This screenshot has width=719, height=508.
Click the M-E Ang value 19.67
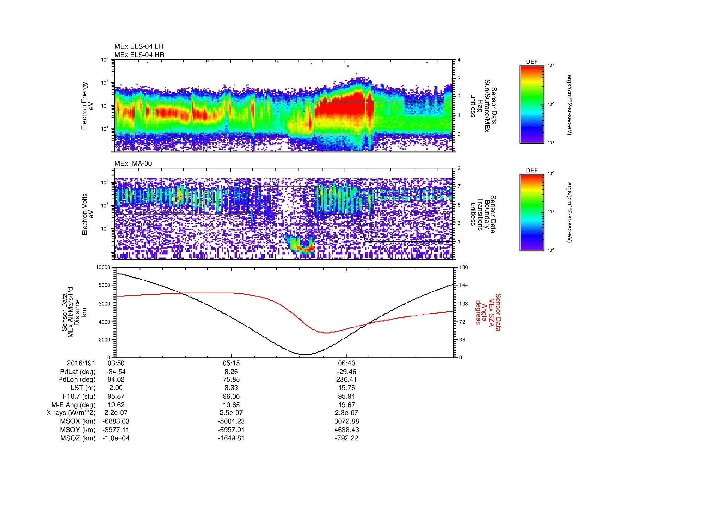coord(347,405)
